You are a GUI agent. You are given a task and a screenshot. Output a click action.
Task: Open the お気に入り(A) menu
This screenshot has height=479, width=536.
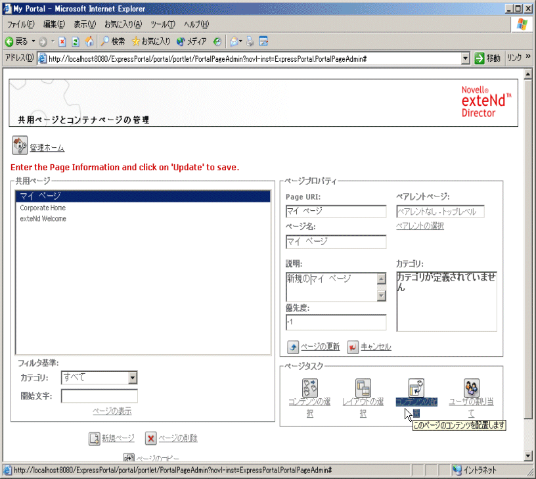pos(123,24)
